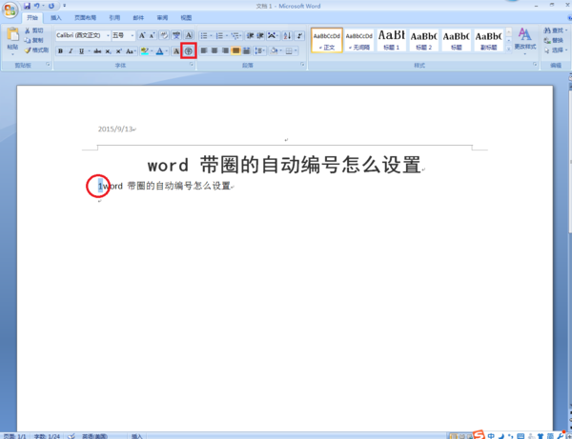Toggle underline formatting
Viewport: 572px width, 439px height.
81,51
